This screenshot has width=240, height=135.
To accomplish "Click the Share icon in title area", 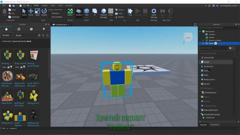I will [217, 6].
